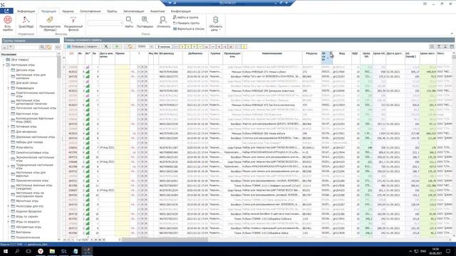Click the X icon in grid toolbar
456x256 pixels.
[106, 46]
